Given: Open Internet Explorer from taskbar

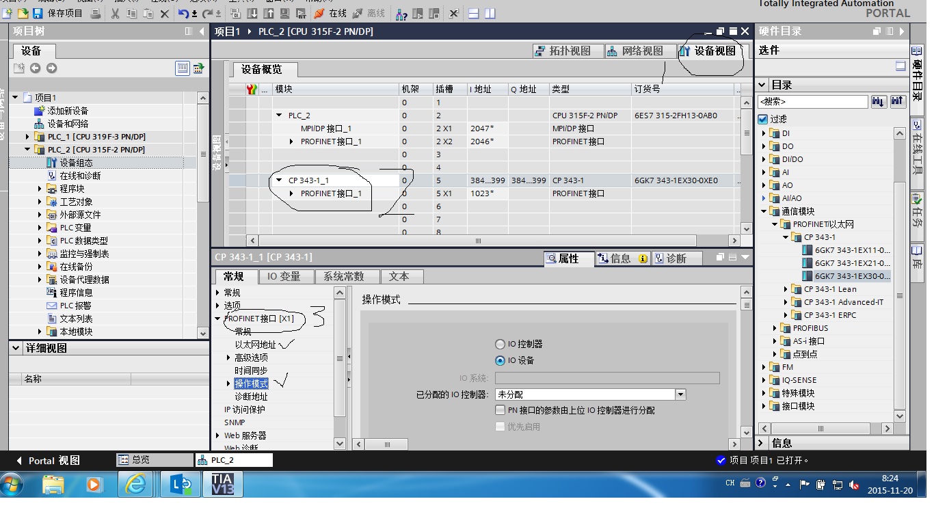Looking at the screenshot, I should [135, 484].
